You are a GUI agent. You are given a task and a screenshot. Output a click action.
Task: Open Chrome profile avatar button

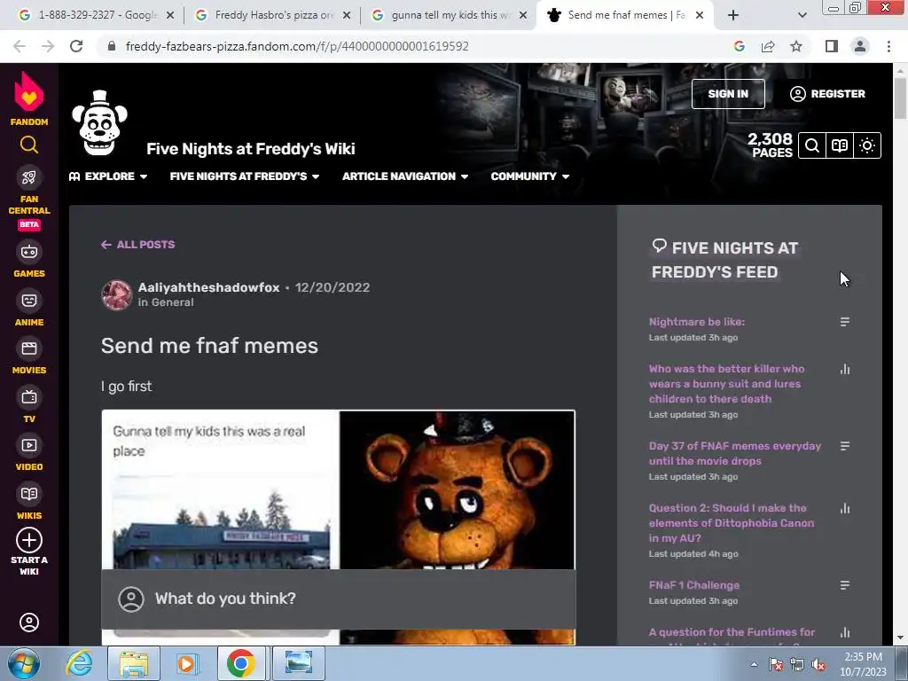(860, 46)
